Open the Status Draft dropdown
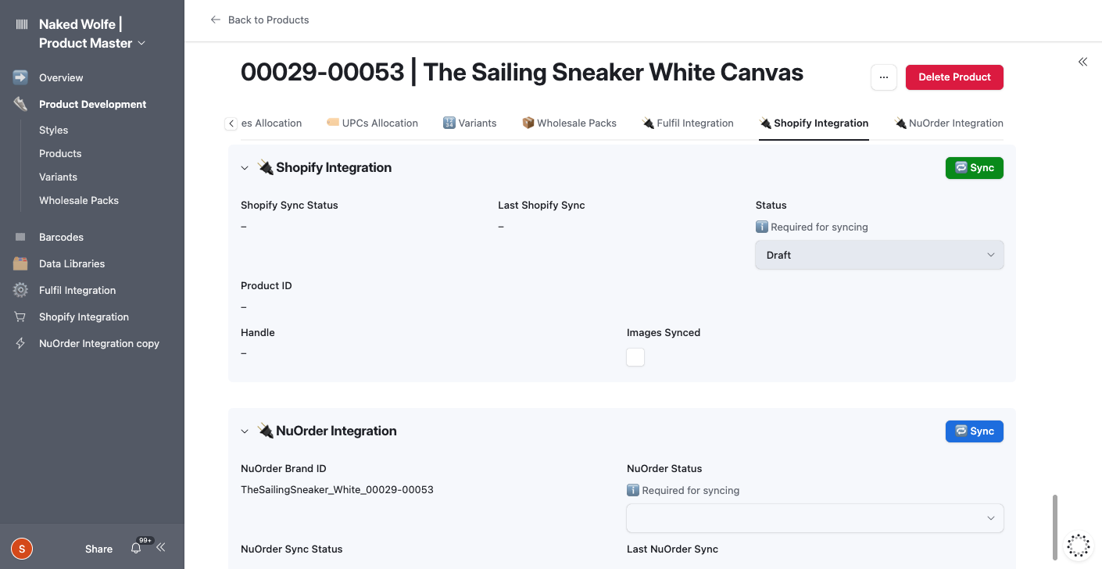This screenshot has width=1102, height=569. [x=879, y=255]
